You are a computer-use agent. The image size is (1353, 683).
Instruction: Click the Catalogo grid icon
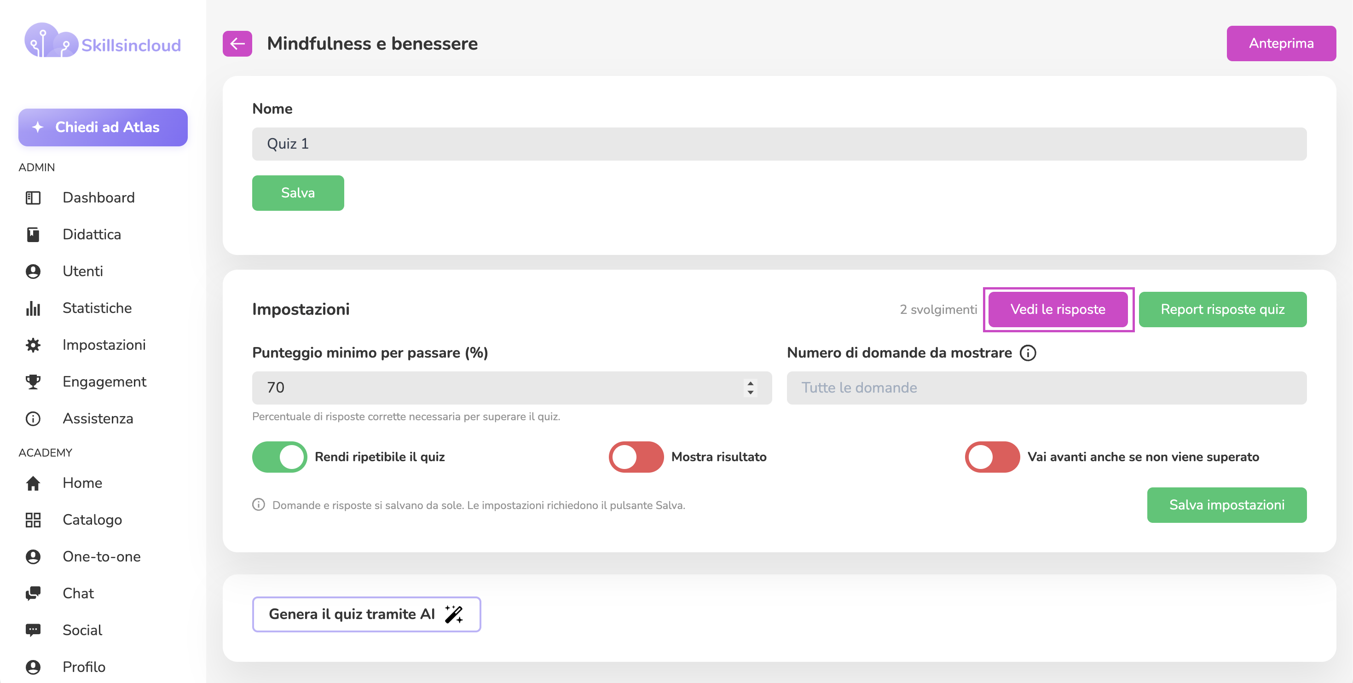(x=33, y=520)
